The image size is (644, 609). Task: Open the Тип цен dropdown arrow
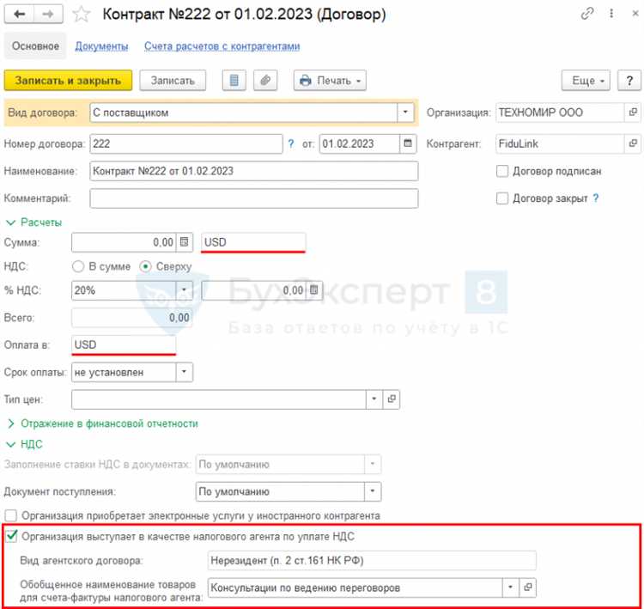point(374,399)
